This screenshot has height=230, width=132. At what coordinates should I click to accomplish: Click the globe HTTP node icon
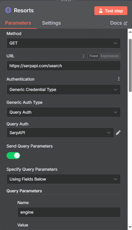[x=8, y=10]
